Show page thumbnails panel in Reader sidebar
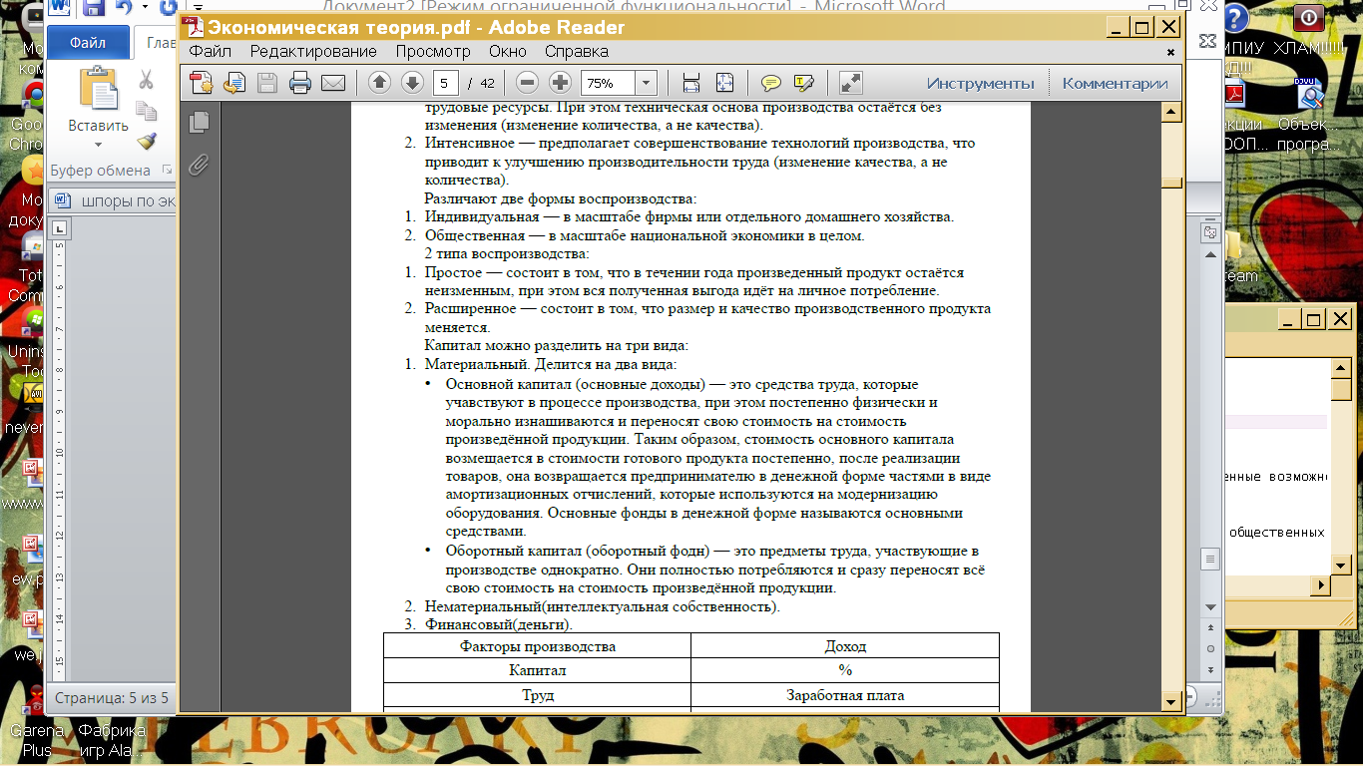This screenshot has height=766, width=1363. 200,122
